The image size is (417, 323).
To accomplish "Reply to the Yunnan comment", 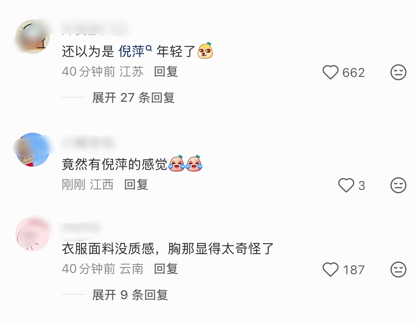I will click(166, 269).
